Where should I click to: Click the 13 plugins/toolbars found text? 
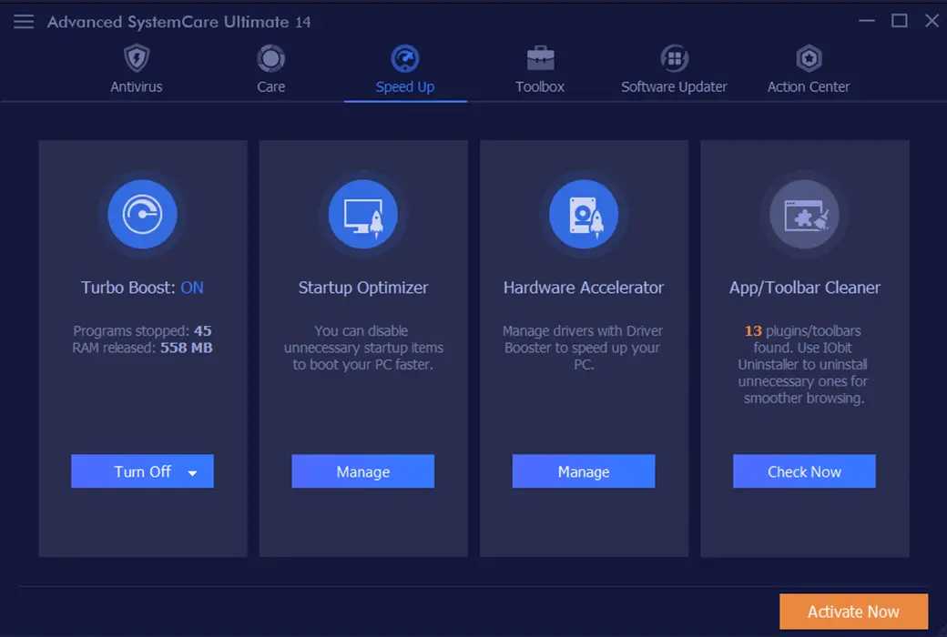[x=802, y=339]
